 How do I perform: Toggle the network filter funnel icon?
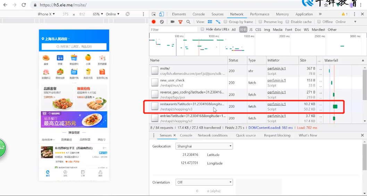click(180, 22)
